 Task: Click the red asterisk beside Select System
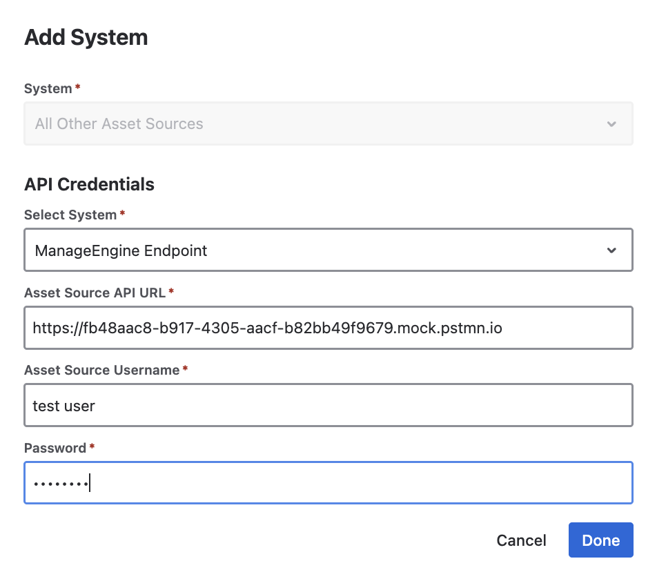click(122, 213)
